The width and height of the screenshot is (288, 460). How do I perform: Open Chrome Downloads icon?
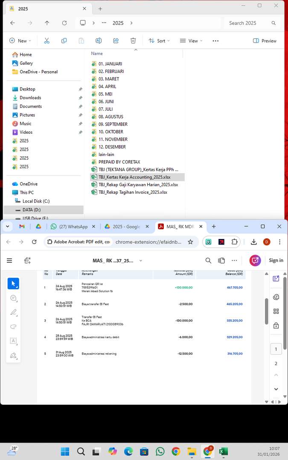[x=253, y=242]
